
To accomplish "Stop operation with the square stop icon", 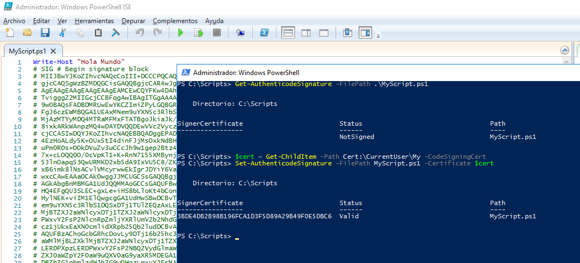I will (x=217, y=33).
